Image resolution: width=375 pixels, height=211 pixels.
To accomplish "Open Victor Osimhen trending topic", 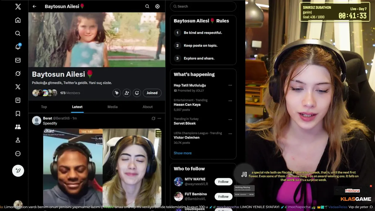I will click(x=187, y=137).
